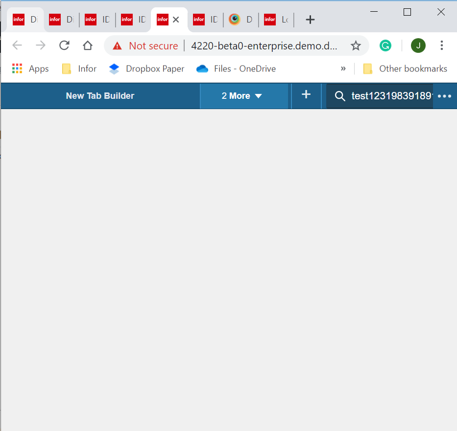Switch to the Infor tab after the active one
Viewport: 457px width, 431px height.
click(205, 20)
